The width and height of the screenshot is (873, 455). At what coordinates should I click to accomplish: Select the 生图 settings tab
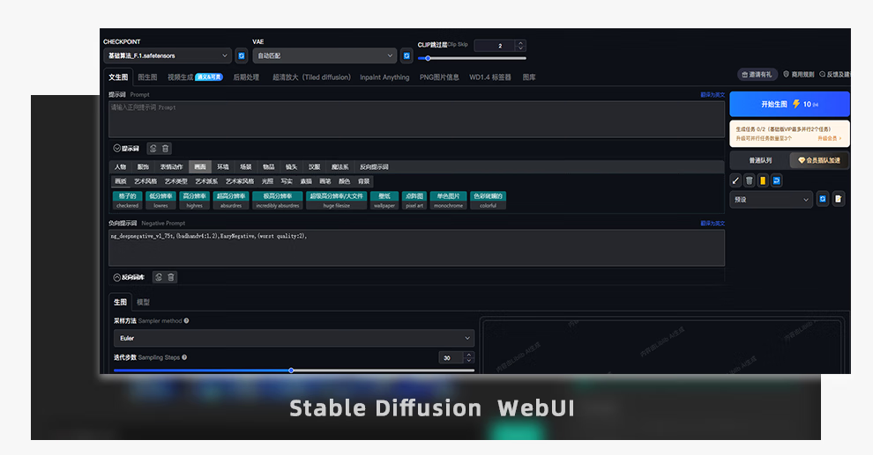point(120,302)
